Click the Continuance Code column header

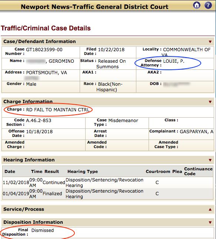(198, 171)
